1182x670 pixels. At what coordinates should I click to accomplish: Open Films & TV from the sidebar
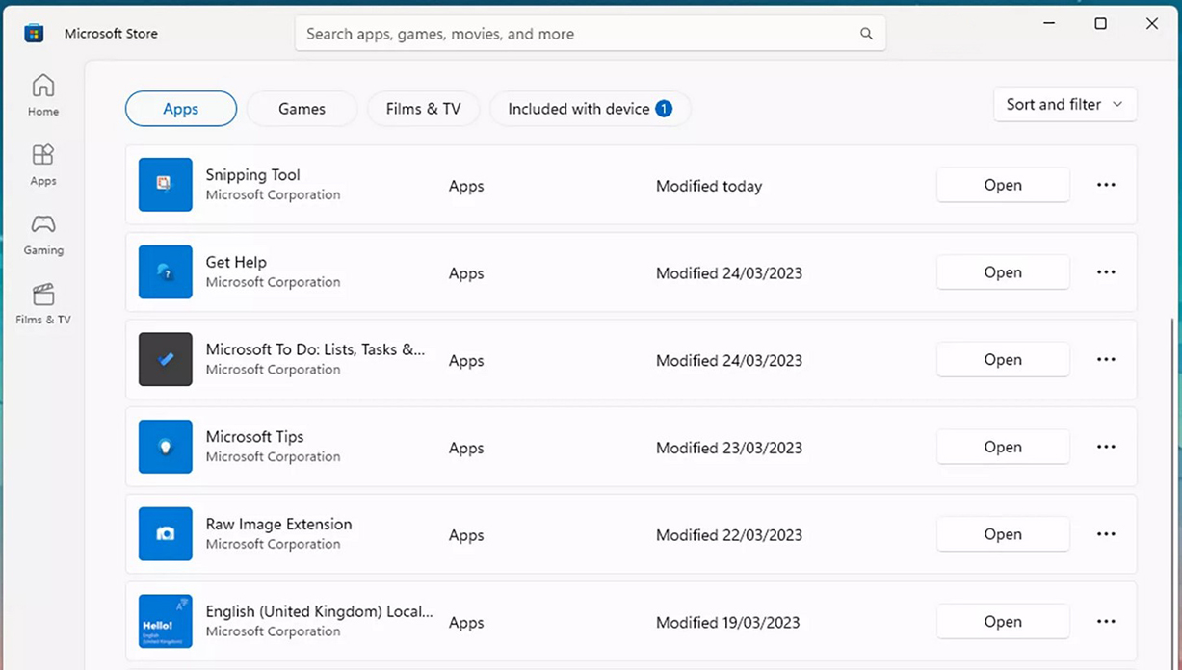click(x=42, y=303)
